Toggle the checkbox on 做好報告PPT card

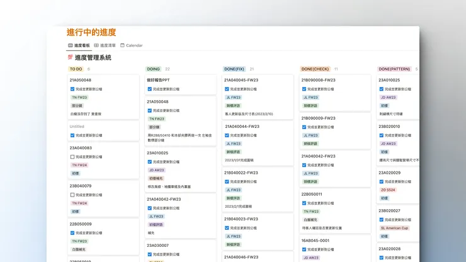[x=149, y=89]
